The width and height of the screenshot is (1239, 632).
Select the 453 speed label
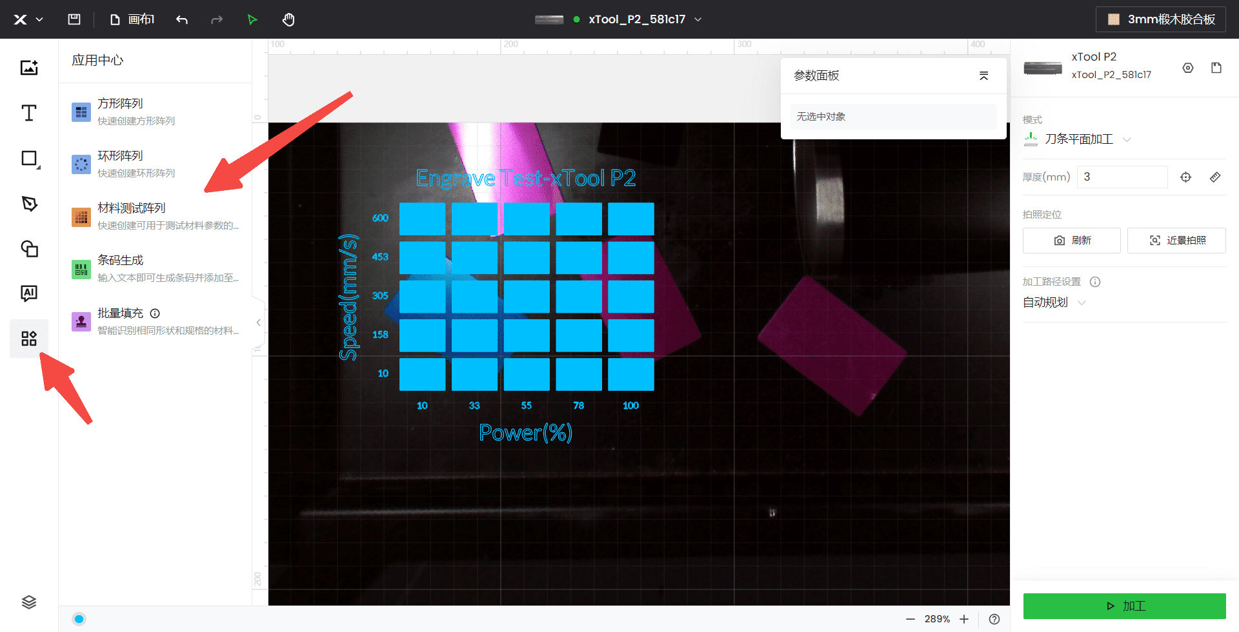(380, 257)
